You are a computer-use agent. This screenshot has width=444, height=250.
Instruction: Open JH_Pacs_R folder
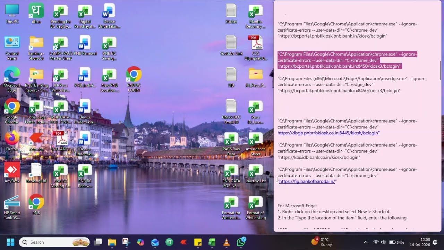coord(256,77)
